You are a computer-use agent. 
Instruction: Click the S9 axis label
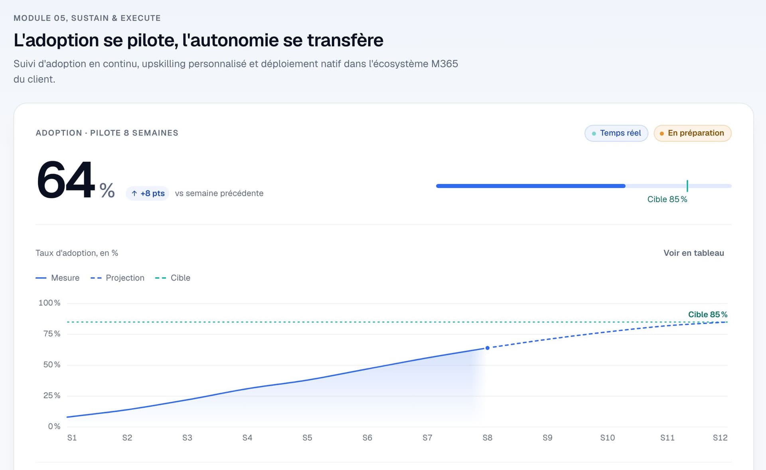pyautogui.click(x=547, y=438)
